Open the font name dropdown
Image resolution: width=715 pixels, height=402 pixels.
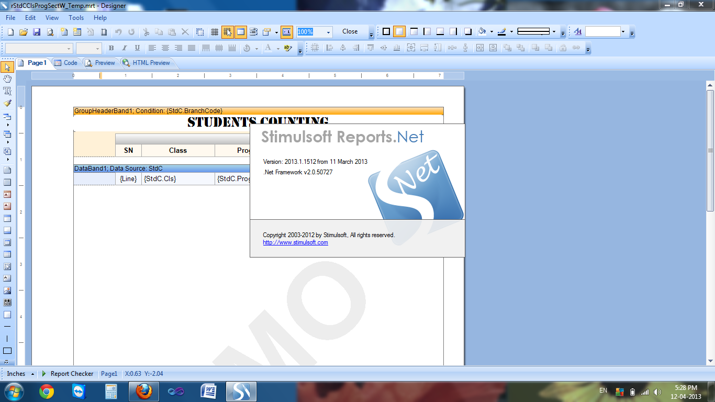pos(69,48)
